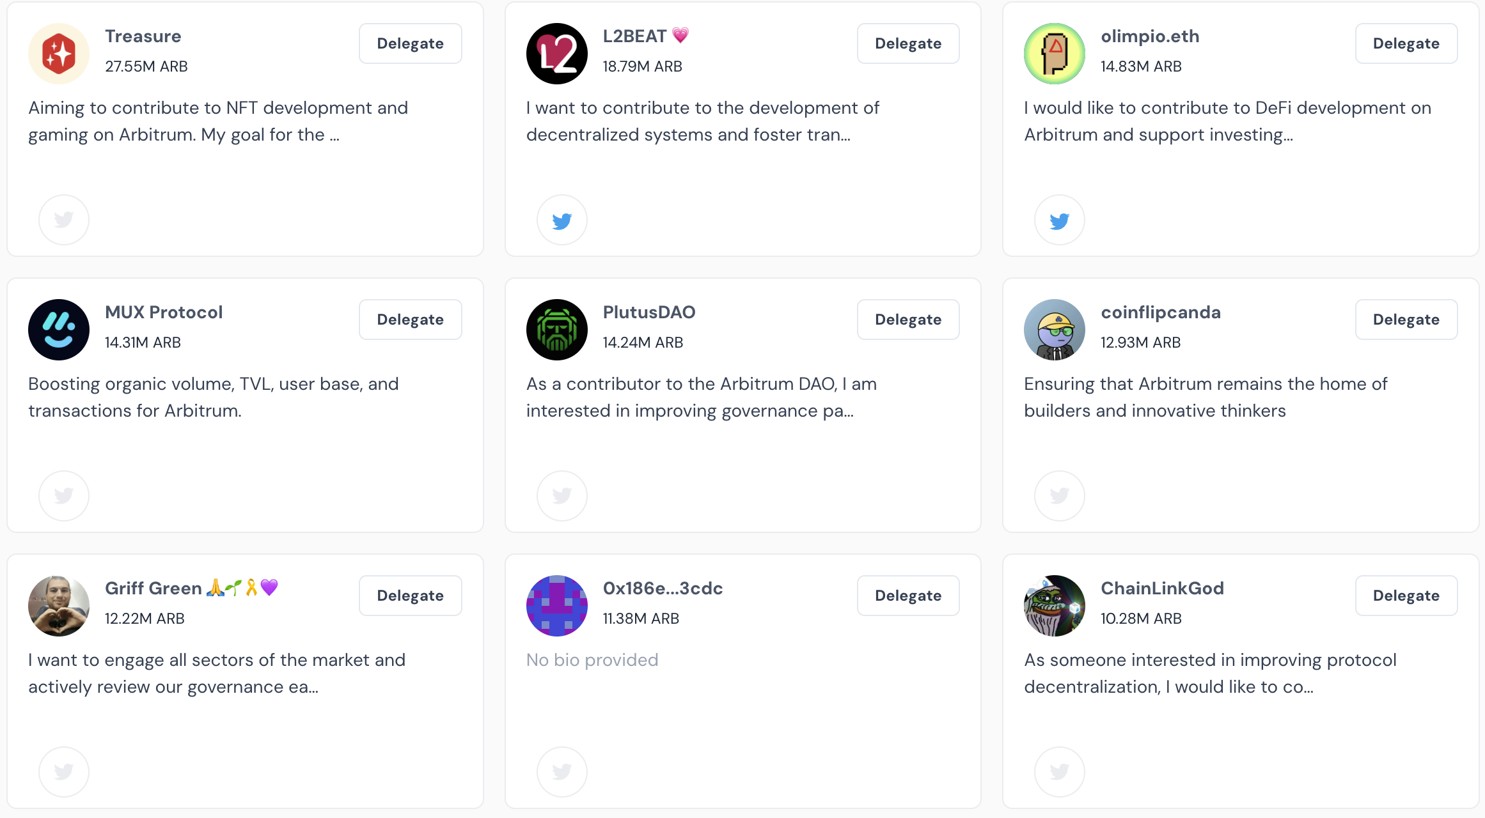
Task: Open L2BEAT's Twitter profile icon
Action: coord(562,220)
